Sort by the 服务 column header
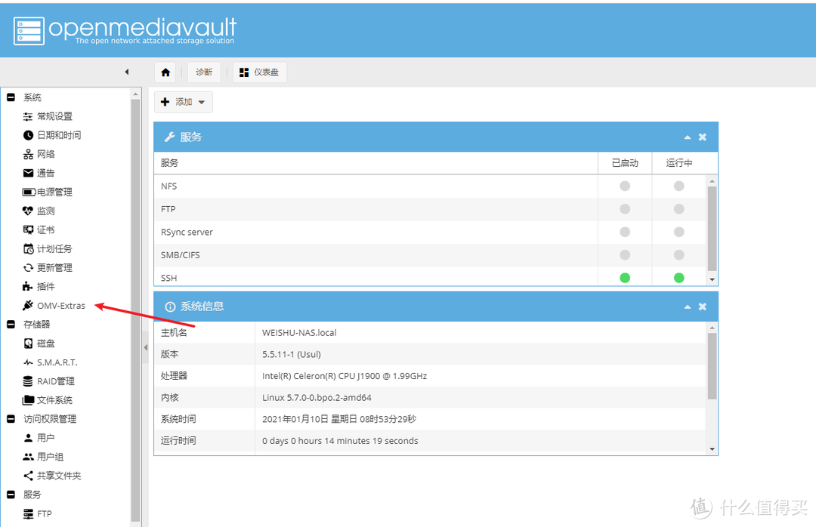Viewport: 816px width, 527px height. tap(376, 163)
